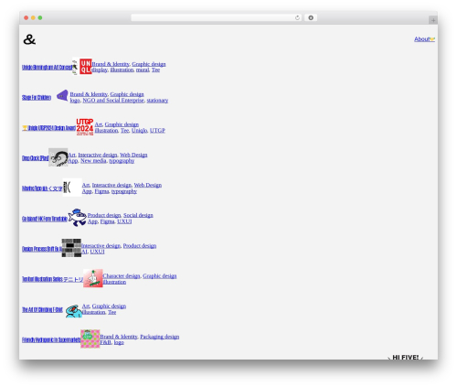Click the purple Stage For Children icon

(62, 95)
